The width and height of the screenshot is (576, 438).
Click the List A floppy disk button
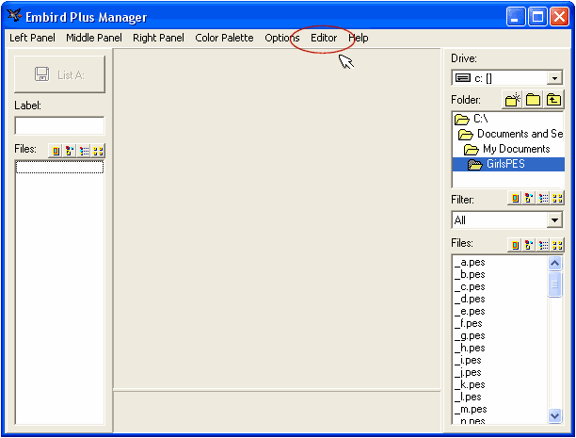(x=59, y=74)
